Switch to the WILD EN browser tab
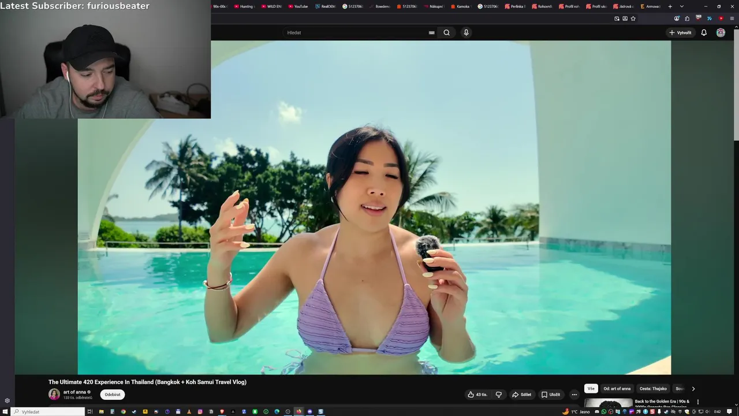The image size is (739, 416). coord(271,6)
